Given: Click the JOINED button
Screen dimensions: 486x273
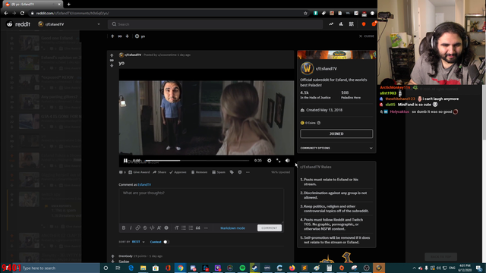Looking at the screenshot, I should [336, 133].
